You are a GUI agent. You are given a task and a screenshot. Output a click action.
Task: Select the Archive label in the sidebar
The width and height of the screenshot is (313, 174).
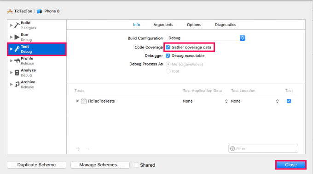(x=28, y=82)
